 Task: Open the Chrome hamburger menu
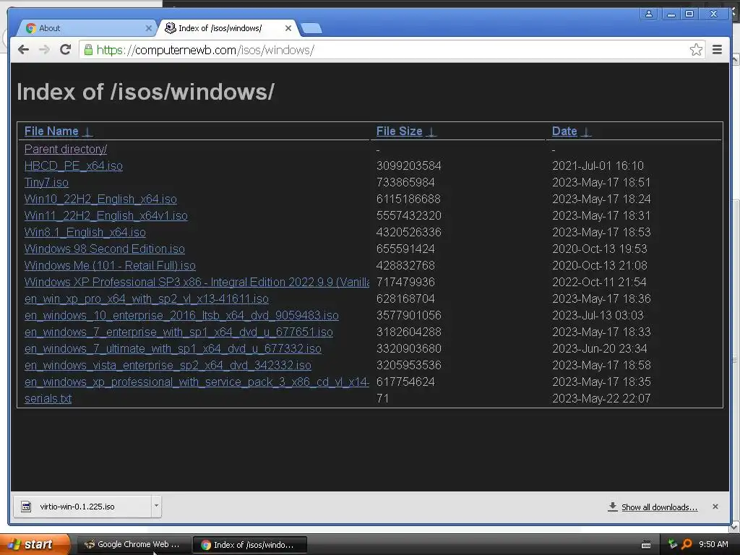click(717, 50)
